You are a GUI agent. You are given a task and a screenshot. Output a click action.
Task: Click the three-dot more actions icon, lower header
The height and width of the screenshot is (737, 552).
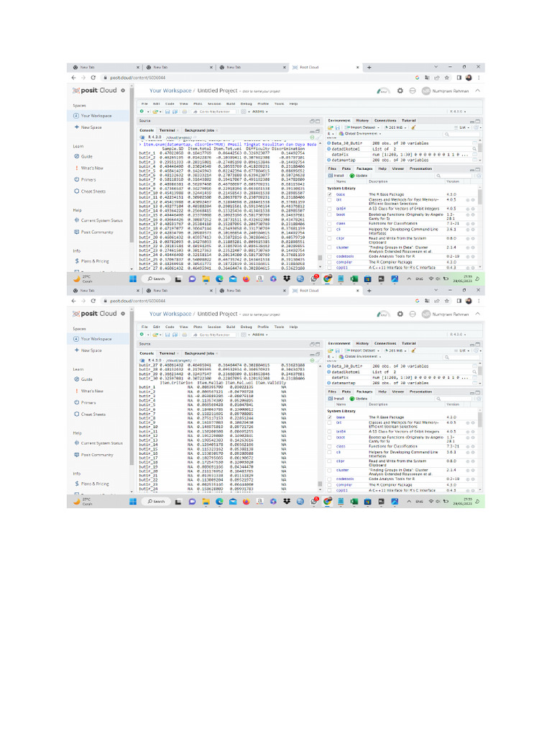pyautogui.click(x=413, y=314)
